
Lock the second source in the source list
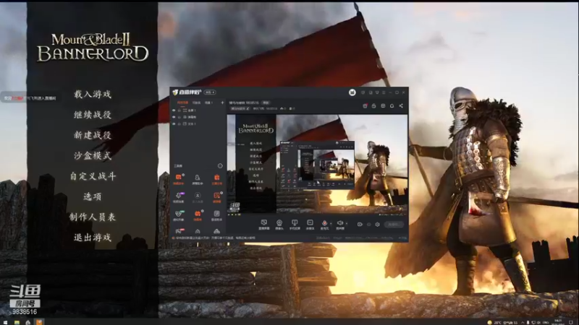pyautogui.click(x=179, y=117)
